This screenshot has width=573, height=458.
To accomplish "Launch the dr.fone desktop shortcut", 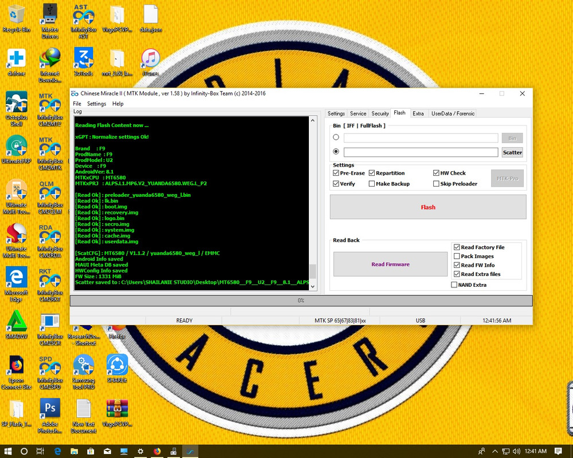I will [17, 62].
